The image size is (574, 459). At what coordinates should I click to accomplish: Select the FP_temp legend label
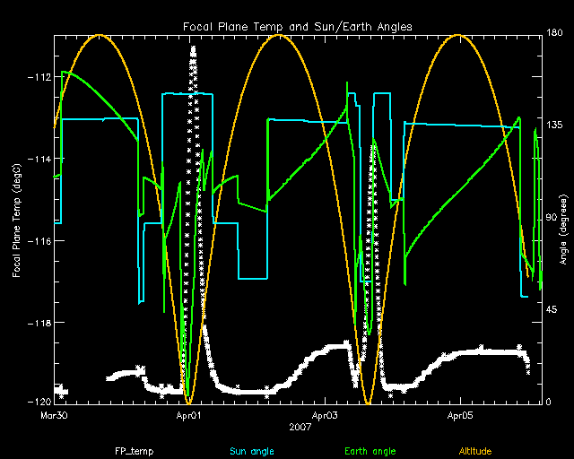click(x=133, y=451)
